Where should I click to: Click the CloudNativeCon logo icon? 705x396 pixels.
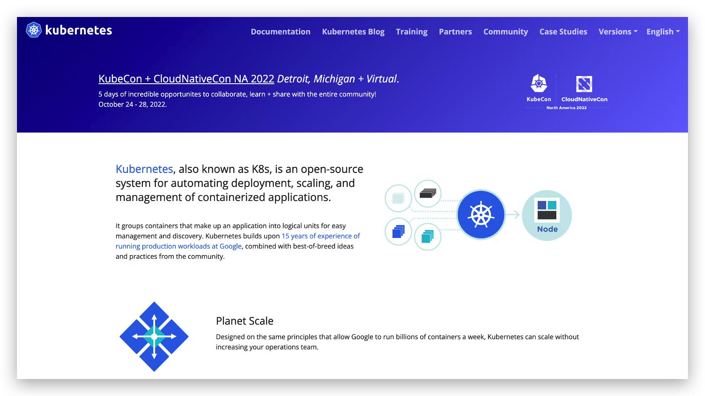[584, 84]
